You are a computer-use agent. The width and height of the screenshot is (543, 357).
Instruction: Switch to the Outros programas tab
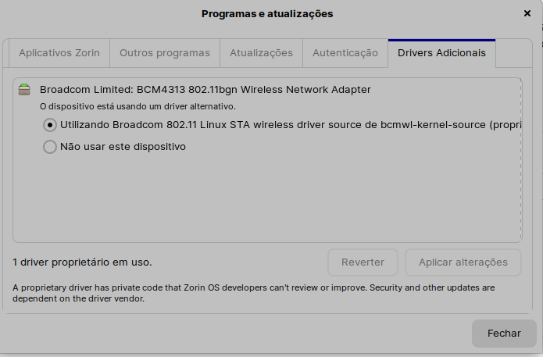coord(165,53)
